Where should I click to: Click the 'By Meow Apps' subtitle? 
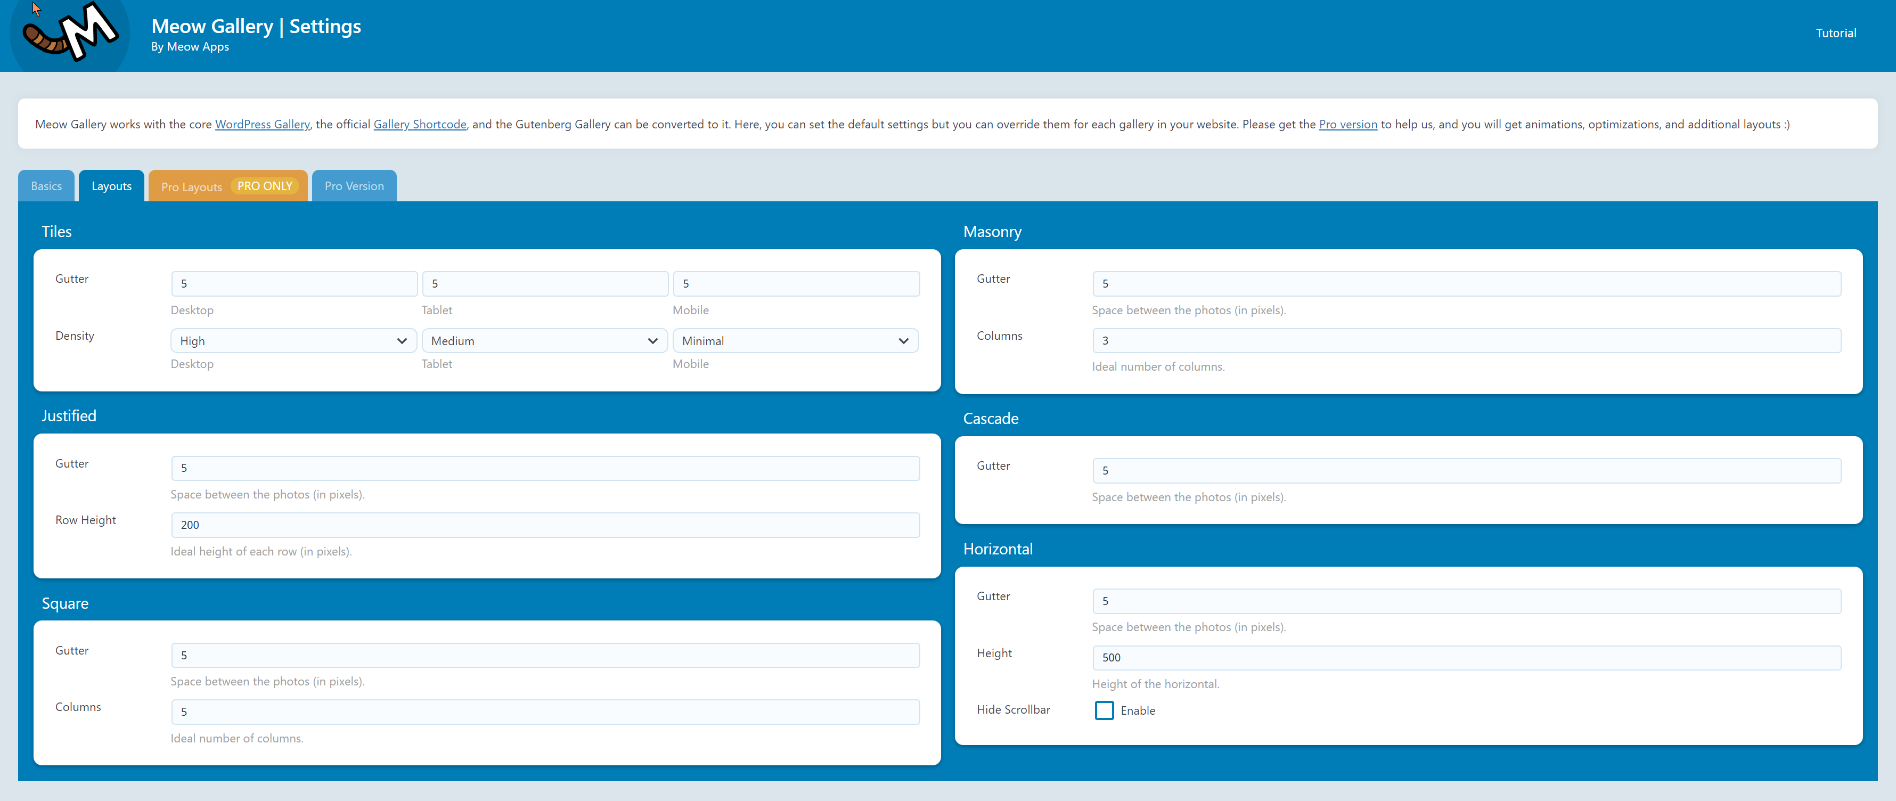(190, 47)
